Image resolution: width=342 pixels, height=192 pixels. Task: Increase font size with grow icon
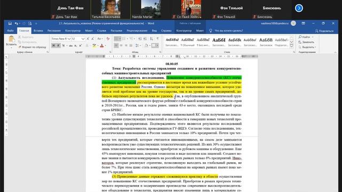coord(88,39)
